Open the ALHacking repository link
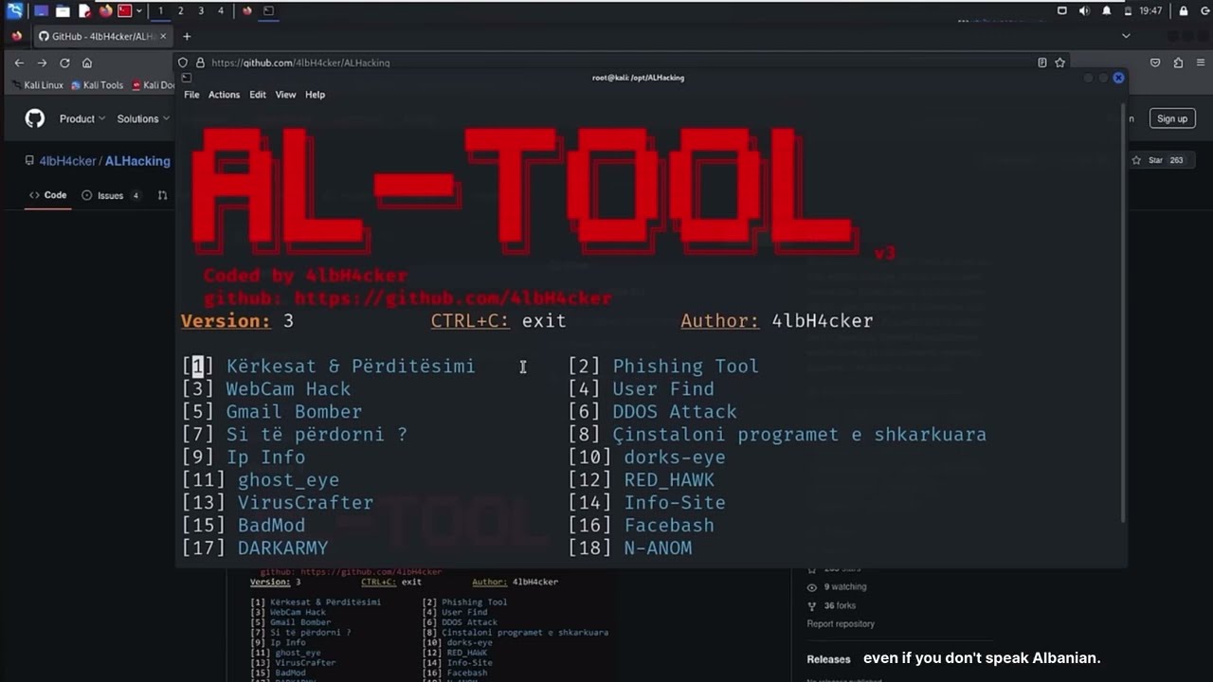Image resolution: width=1213 pixels, height=682 pixels. click(137, 161)
